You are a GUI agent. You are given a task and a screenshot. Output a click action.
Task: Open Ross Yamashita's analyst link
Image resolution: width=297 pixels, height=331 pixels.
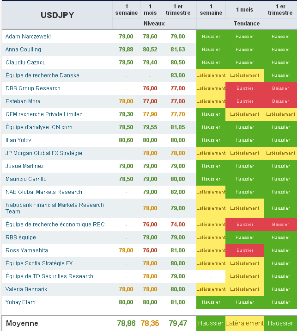pos(27,250)
